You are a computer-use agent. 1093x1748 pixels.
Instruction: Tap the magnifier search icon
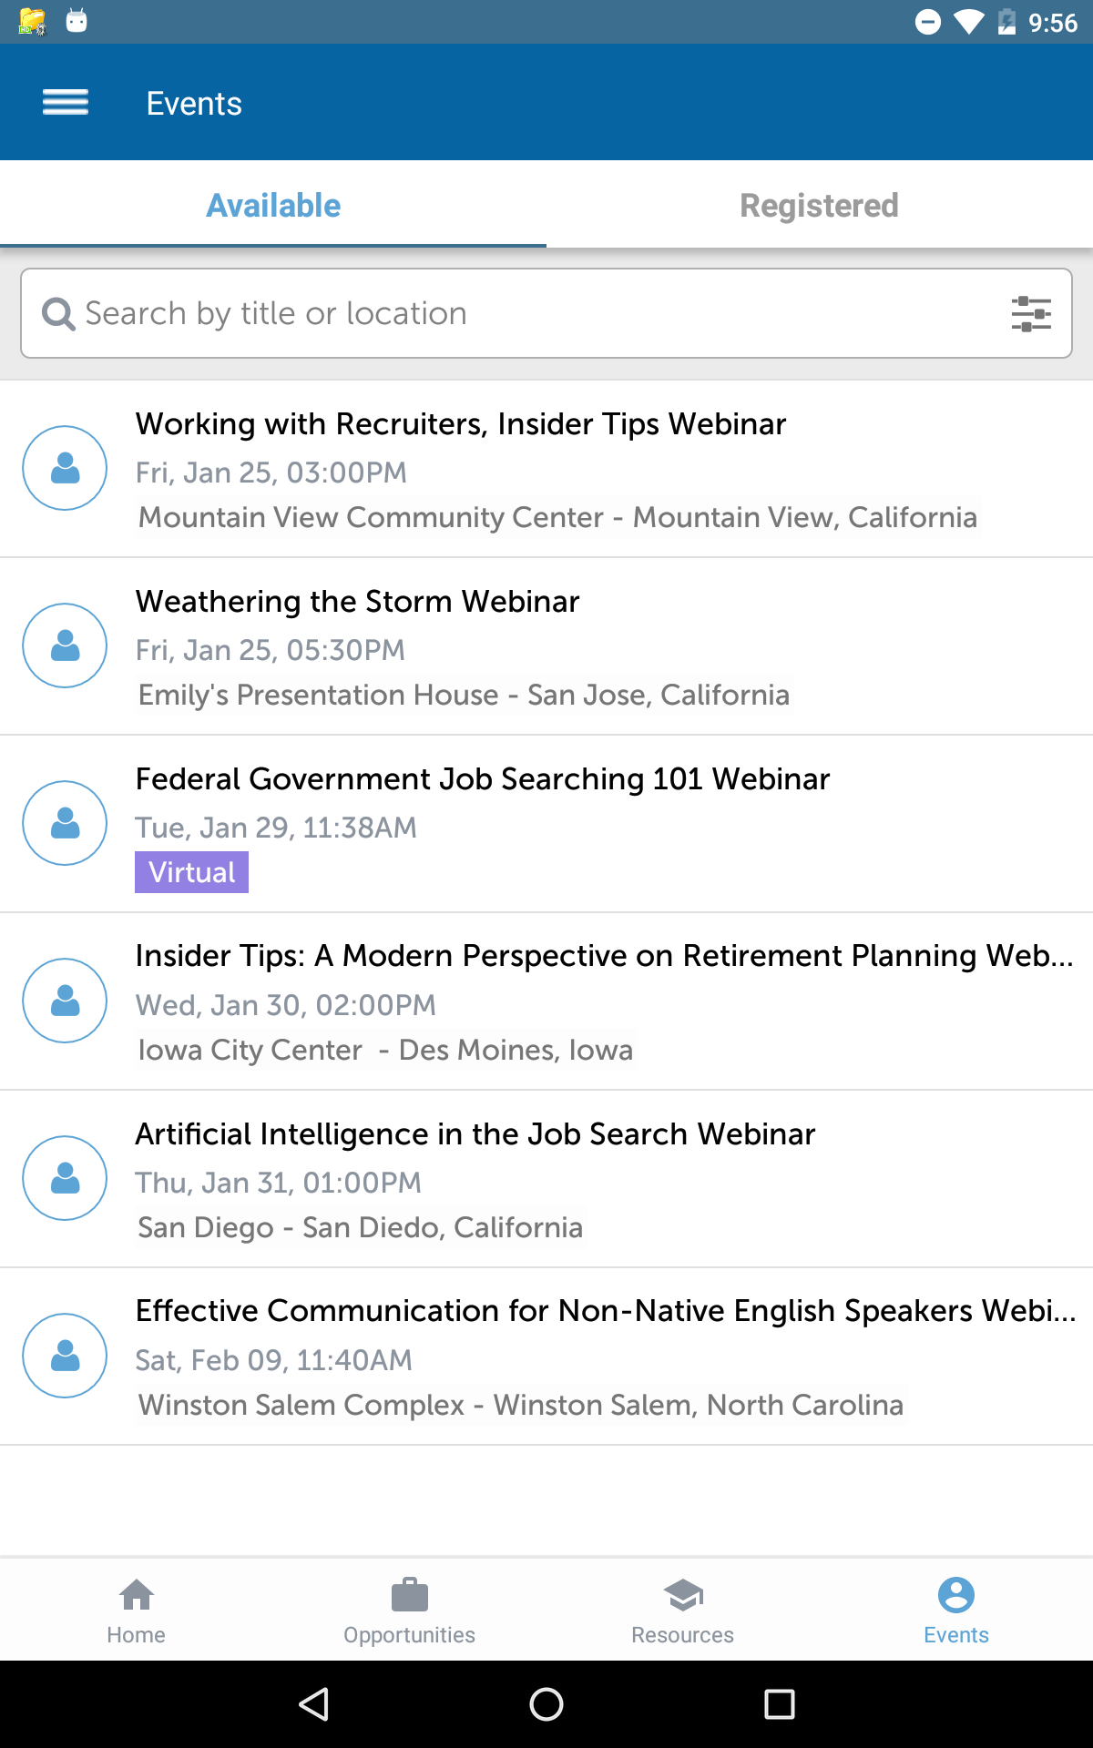[x=58, y=314]
